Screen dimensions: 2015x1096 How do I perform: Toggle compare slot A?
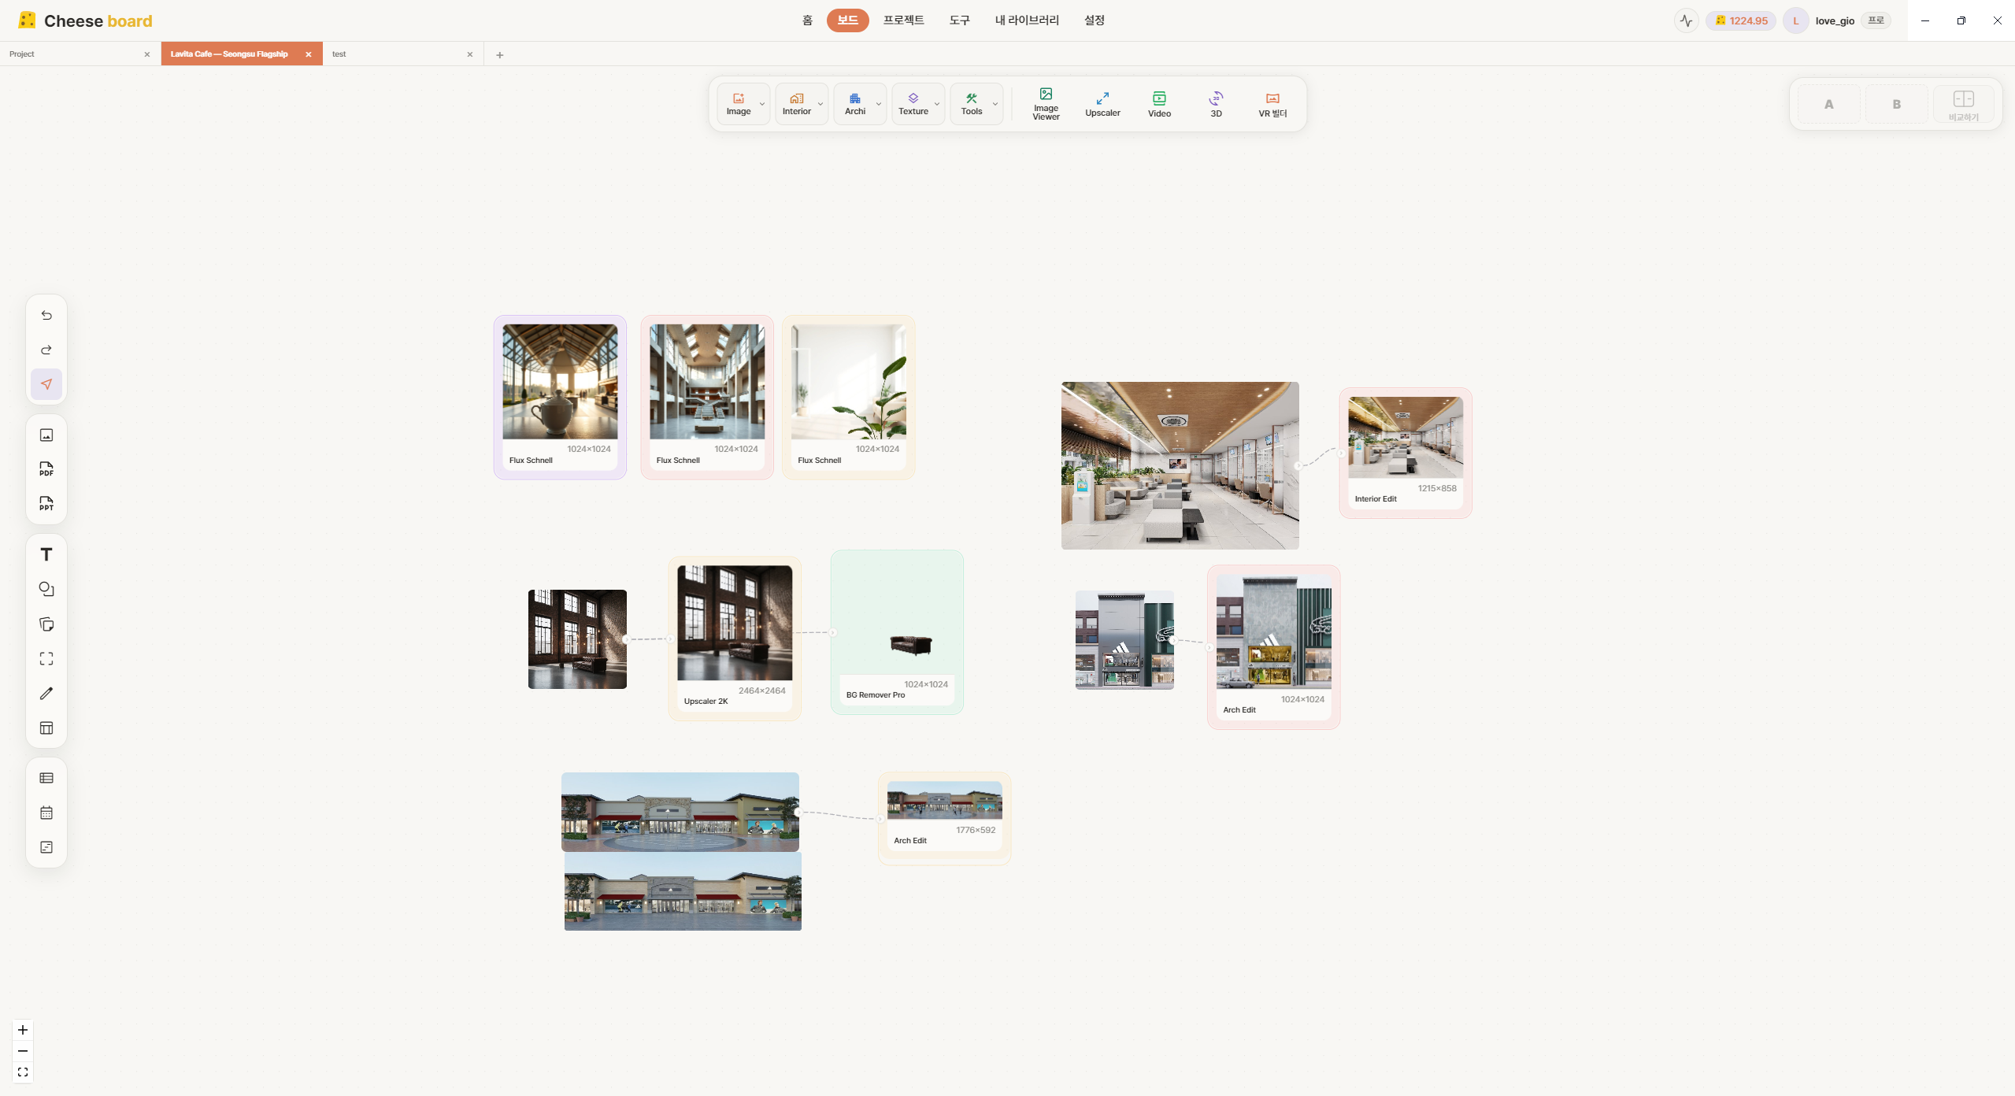(1828, 104)
